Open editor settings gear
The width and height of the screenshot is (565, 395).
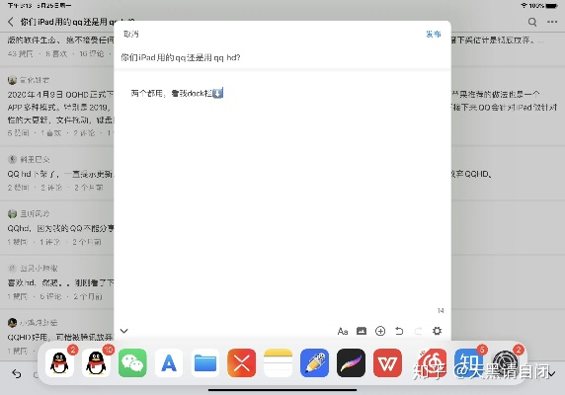pyautogui.click(x=437, y=331)
